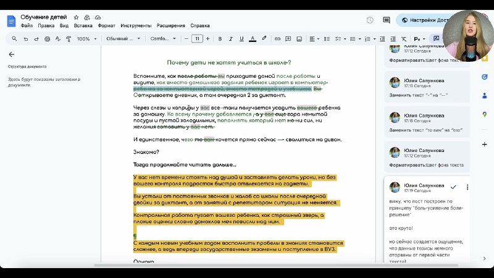The image size is (494, 278).
Task: Open version history clock icon
Action: pos(370,20)
